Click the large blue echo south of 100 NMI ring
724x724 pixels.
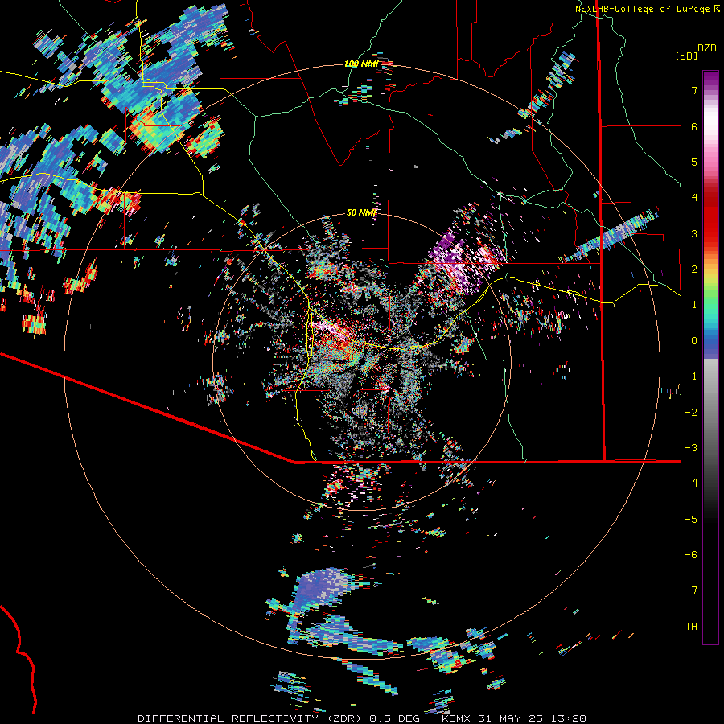(321, 589)
